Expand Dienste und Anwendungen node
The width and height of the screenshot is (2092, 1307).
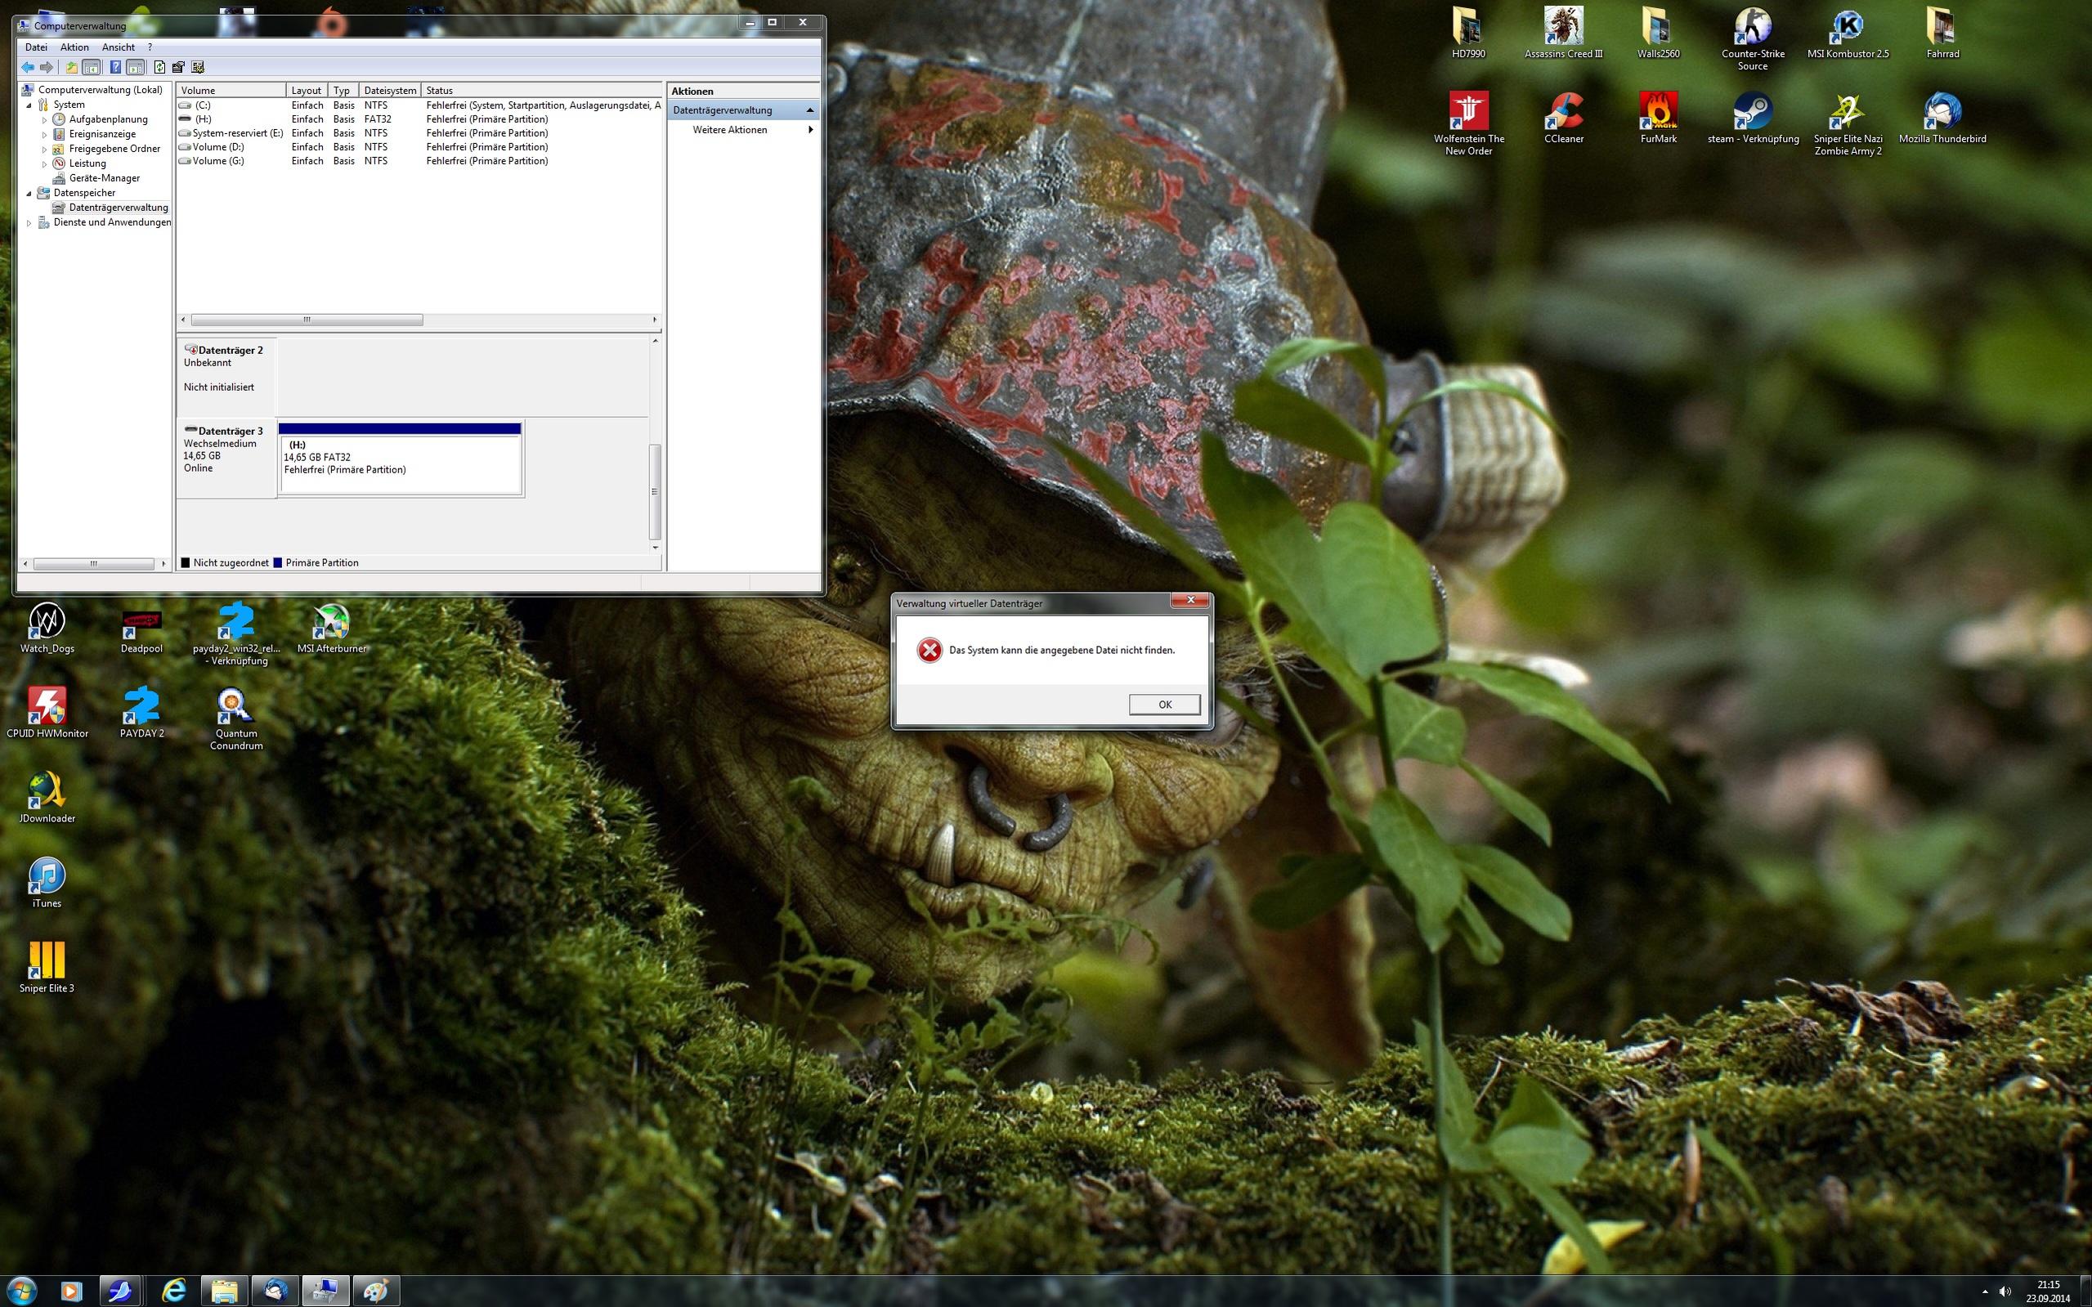coord(29,223)
